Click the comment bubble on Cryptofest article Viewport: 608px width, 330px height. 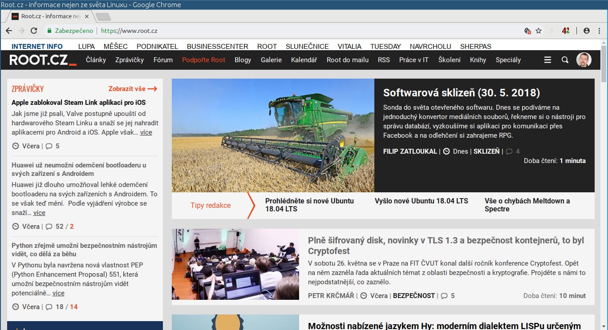click(444, 296)
